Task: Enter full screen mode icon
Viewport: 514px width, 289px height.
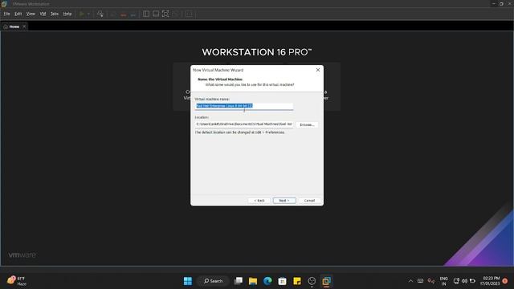Action: [165, 14]
